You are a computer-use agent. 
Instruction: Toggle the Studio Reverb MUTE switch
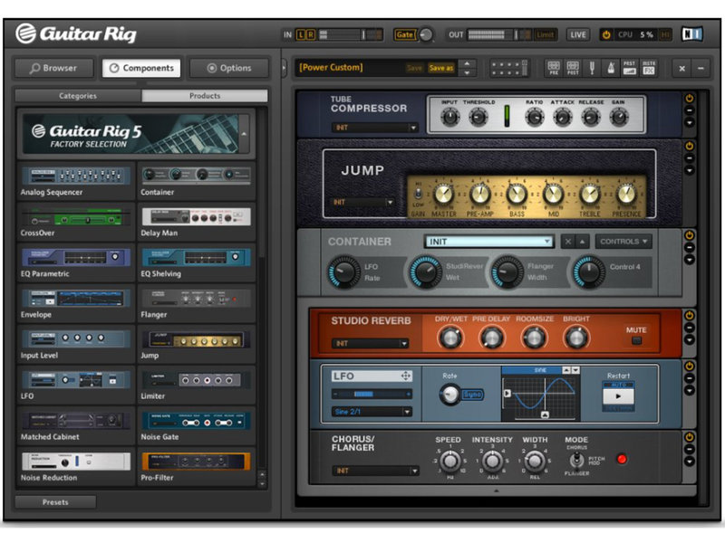(x=636, y=341)
